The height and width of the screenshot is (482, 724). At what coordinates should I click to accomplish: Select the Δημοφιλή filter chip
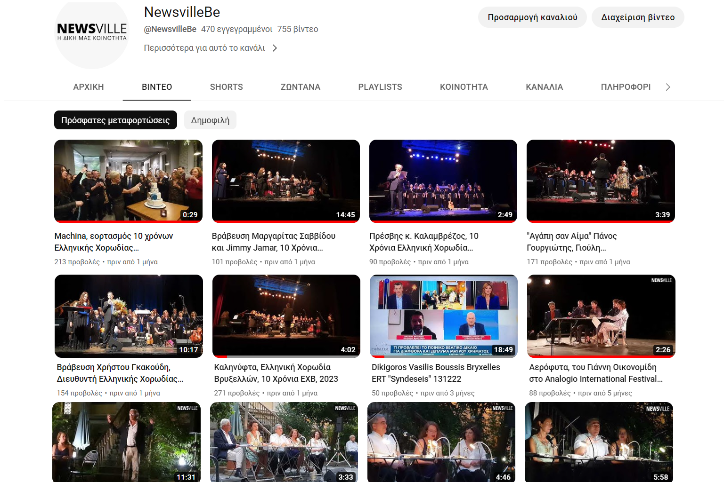[210, 120]
